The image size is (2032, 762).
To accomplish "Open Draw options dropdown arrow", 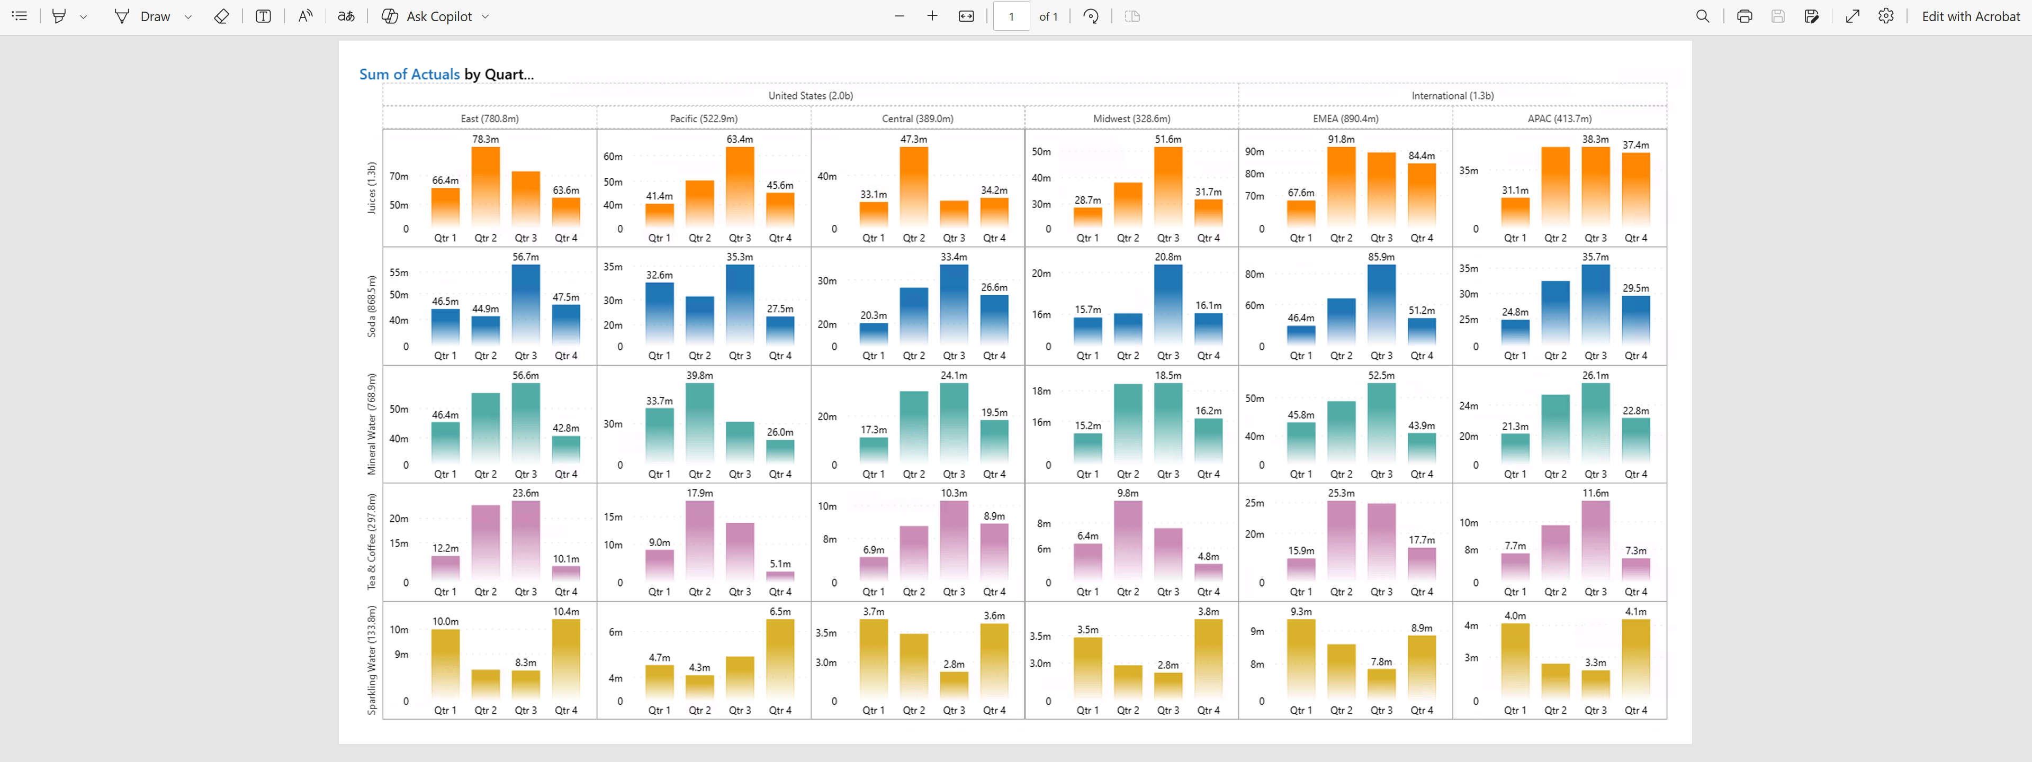I will [188, 16].
